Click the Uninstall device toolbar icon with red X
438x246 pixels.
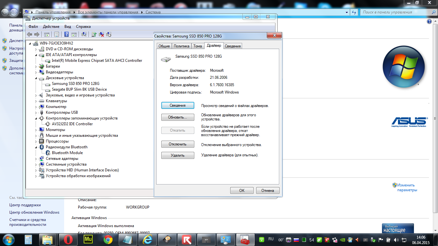point(101,34)
